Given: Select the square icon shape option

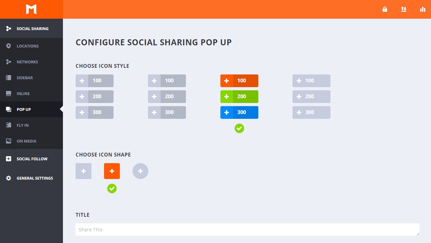Looking at the screenshot, I should pos(83,171).
